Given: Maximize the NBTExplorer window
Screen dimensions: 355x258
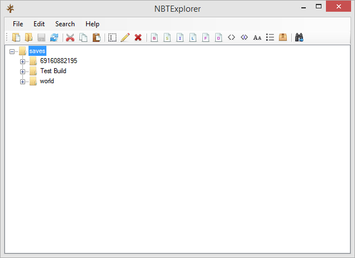Looking at the screenshot, I should click(x=319, y=7).
